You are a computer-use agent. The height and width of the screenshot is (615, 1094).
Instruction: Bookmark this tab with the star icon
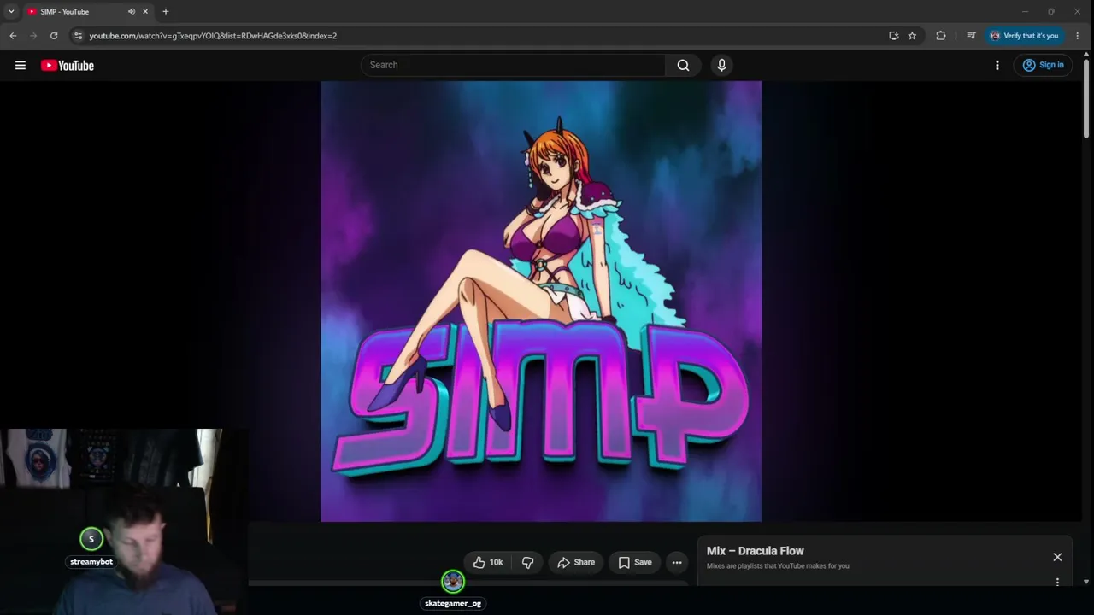[912, 36]
